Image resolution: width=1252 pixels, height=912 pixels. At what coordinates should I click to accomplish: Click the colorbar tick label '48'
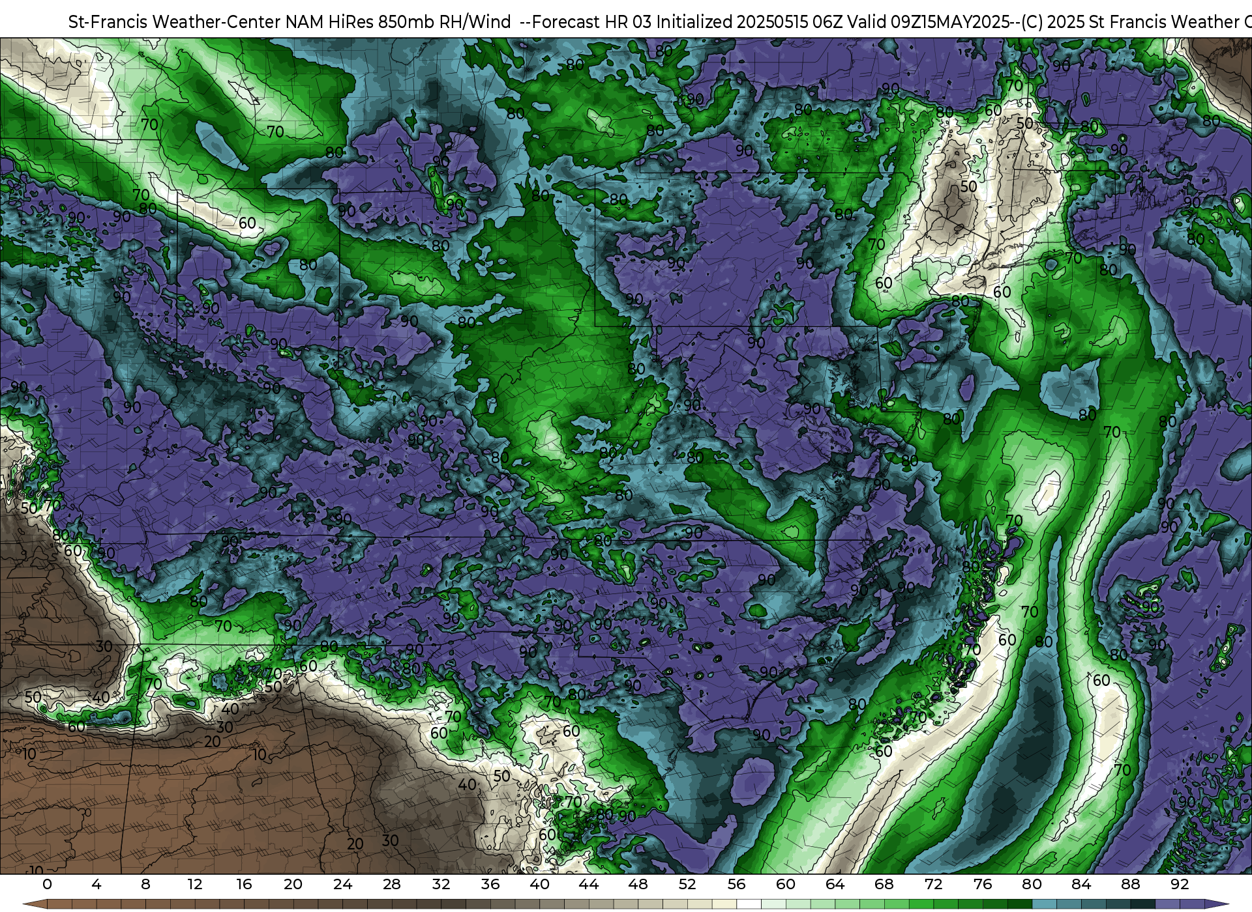point(638,885)
